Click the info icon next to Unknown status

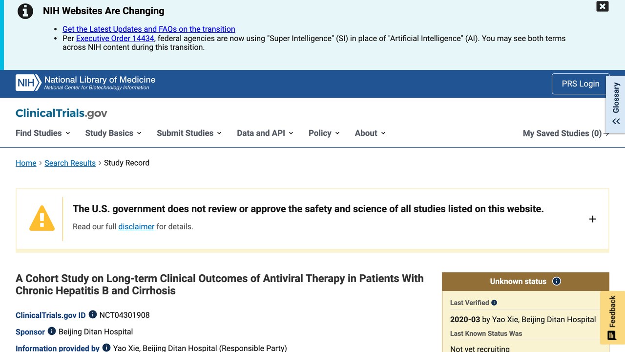tap(557, 281)
